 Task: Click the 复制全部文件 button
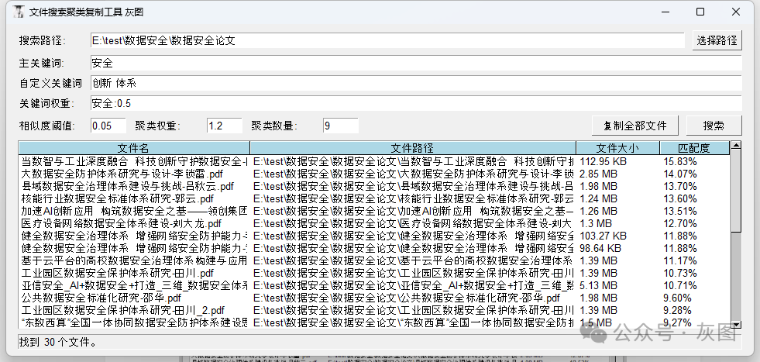pyautogui.click(x=635, y=126)
